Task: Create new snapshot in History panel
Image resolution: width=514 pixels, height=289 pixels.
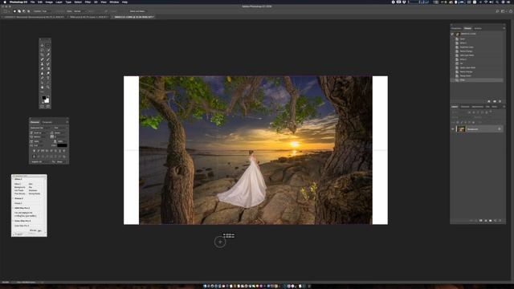Action: click(495, 101)
